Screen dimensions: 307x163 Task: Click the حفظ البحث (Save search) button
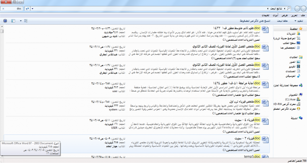(x=282, y=21)
